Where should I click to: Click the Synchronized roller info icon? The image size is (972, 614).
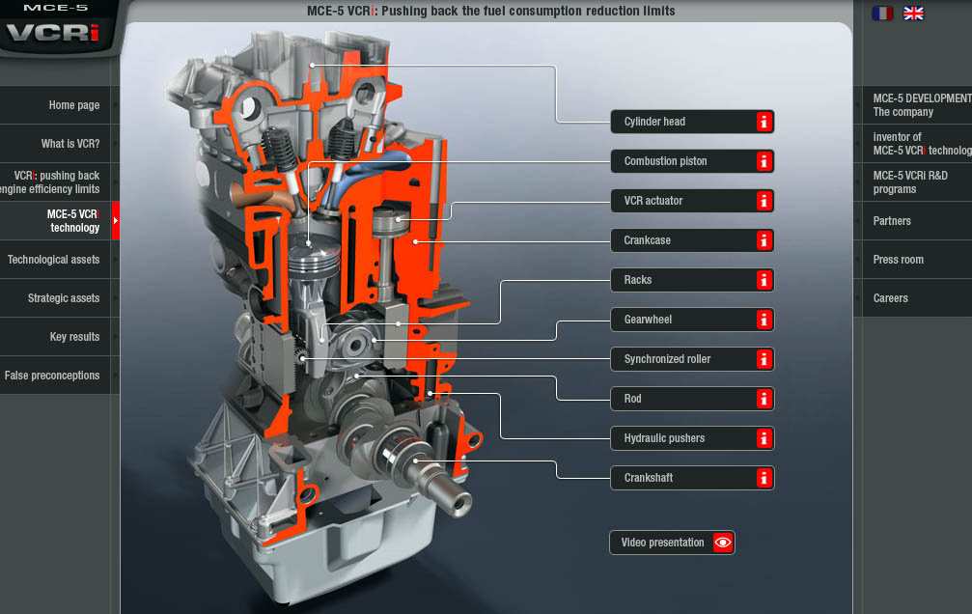coord(764,359)
